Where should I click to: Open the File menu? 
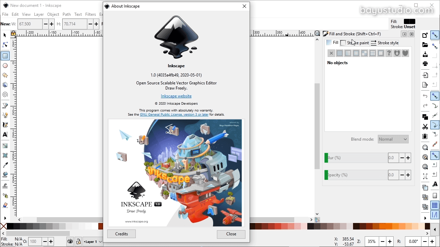click(5, 14)
